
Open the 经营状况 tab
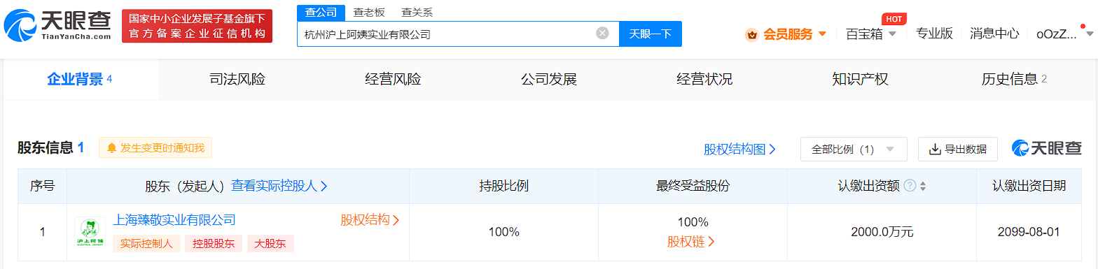(x=704, y=79)
